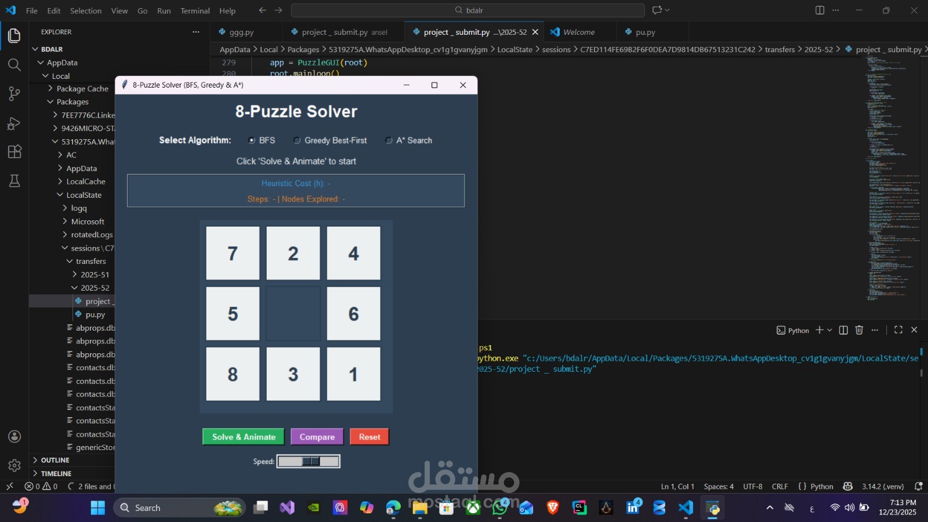Open the Extensions view
Viewport: 928px width, 522px height.
pos(14,151)
